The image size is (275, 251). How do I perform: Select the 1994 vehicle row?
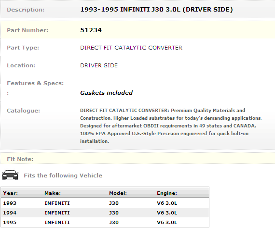[x=105, y=213]
